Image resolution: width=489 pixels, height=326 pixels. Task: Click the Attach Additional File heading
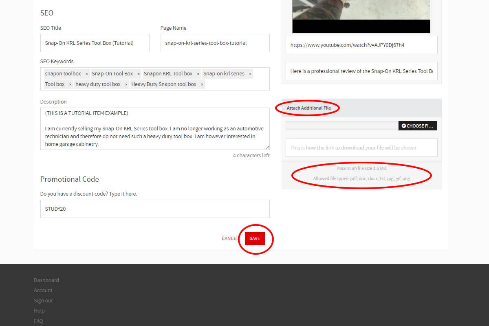point(309,108)
